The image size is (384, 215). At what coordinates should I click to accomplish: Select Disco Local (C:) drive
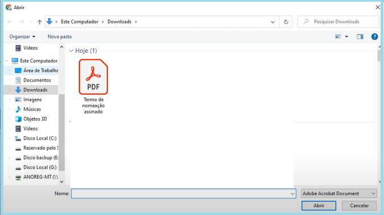coord(40,138)
